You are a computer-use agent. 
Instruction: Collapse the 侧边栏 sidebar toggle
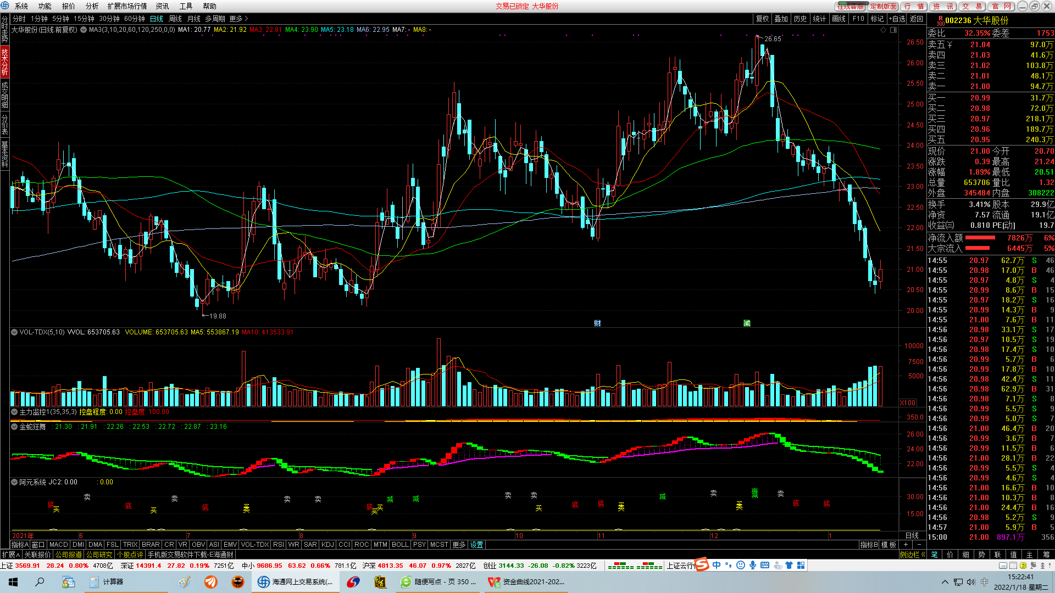click(912, 555)
